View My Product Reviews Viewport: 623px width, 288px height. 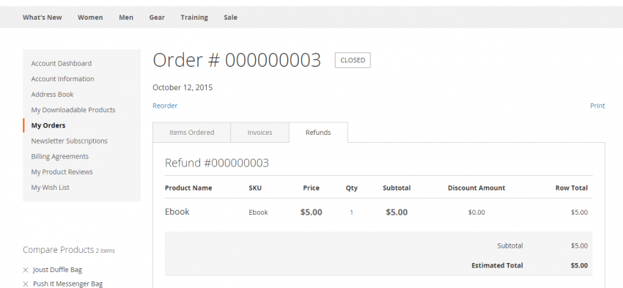[x=62, y=172]
